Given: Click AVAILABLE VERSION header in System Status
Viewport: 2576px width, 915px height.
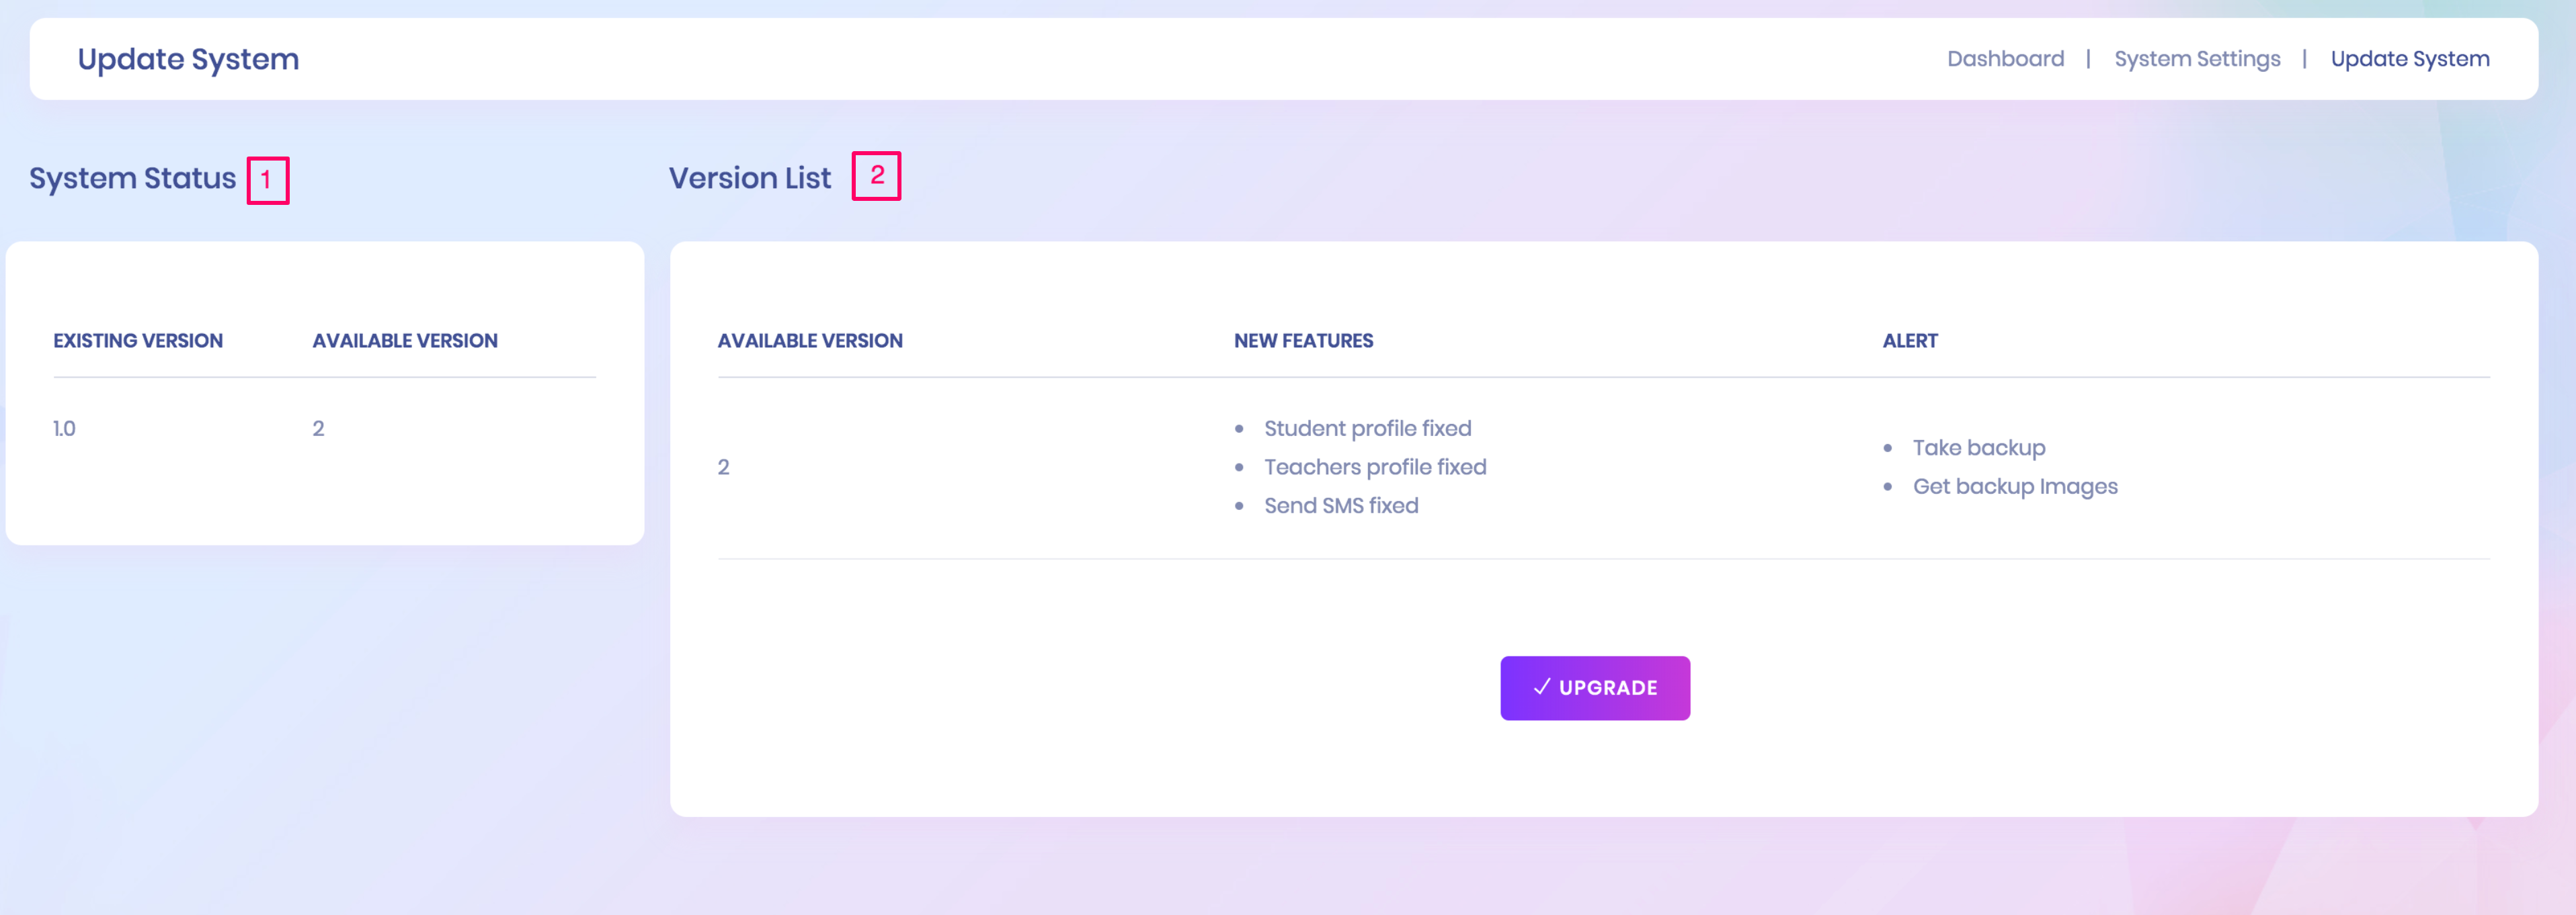Looking at the screenshot, I should pyautogui.click(x=404, y=341).
